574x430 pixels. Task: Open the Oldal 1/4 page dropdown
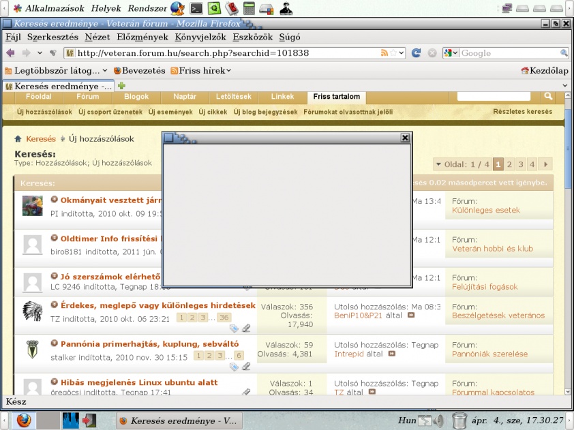click(462, 164)
